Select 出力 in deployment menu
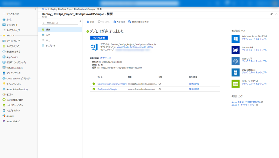This screenshot has width=279, height=158. click(x=60, y=40)
